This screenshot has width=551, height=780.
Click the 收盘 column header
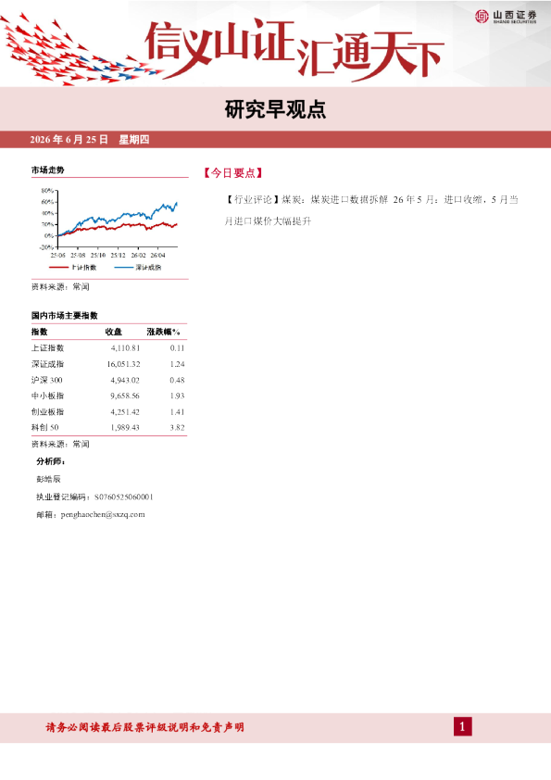(113, 332)
